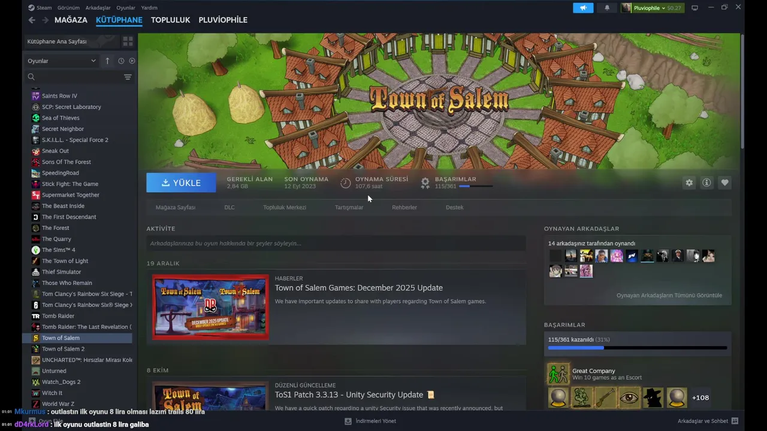Open the Oyunlar menu
The image size is (767, 431).
point(126,8)
